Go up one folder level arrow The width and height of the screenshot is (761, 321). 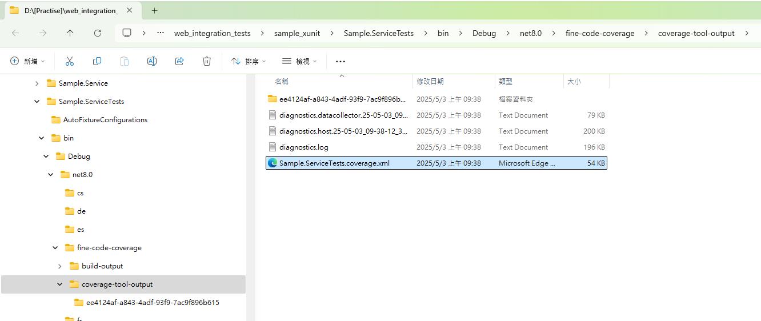70,33
